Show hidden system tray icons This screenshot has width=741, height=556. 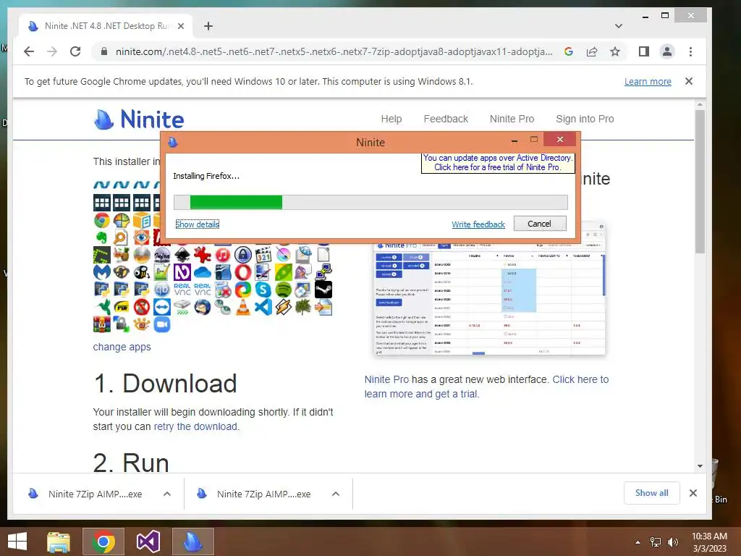click(x=638, y=542)
